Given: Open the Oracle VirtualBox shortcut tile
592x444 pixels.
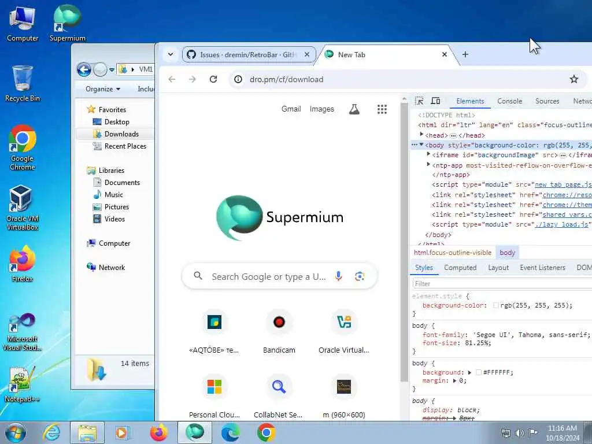Looking at the screenshot, I should [344, 332].
